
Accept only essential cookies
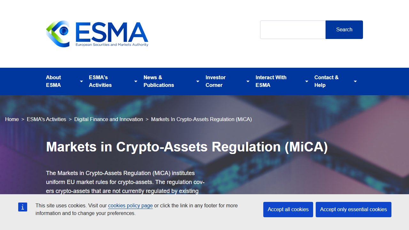tap(353, 210)
